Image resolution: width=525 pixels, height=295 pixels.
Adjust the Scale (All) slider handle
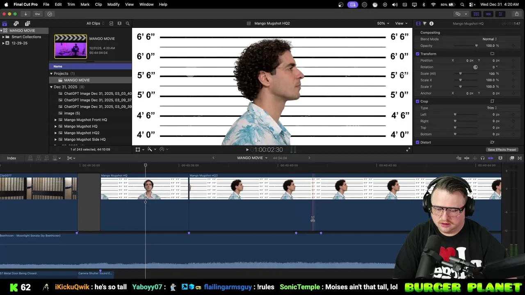[x=460, y=73]
